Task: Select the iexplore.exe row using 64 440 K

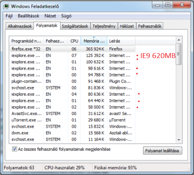Action: [72, 101]
